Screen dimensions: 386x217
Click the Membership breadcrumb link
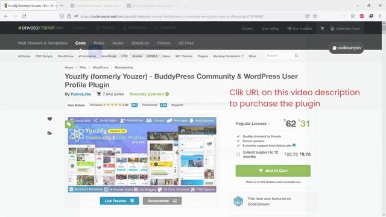point(124,68)
